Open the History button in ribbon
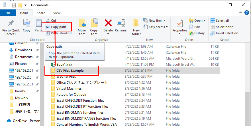 197,33
